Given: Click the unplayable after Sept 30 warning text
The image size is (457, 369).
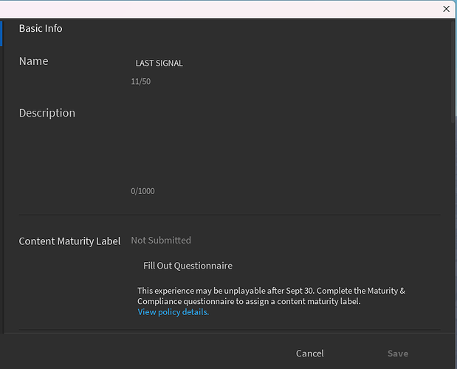Looking at the screenshot, I should tap(271, 296).
